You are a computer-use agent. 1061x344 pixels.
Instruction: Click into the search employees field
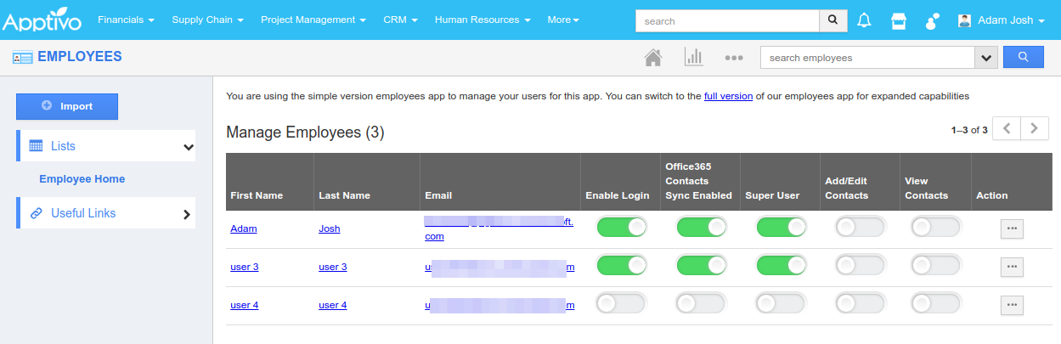pyautogui.click(x=866, y=58)
